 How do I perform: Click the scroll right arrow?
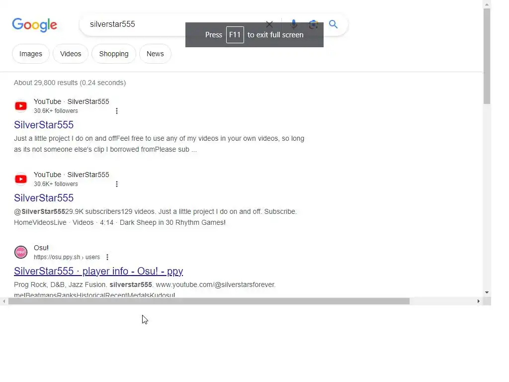click(479, 301)
